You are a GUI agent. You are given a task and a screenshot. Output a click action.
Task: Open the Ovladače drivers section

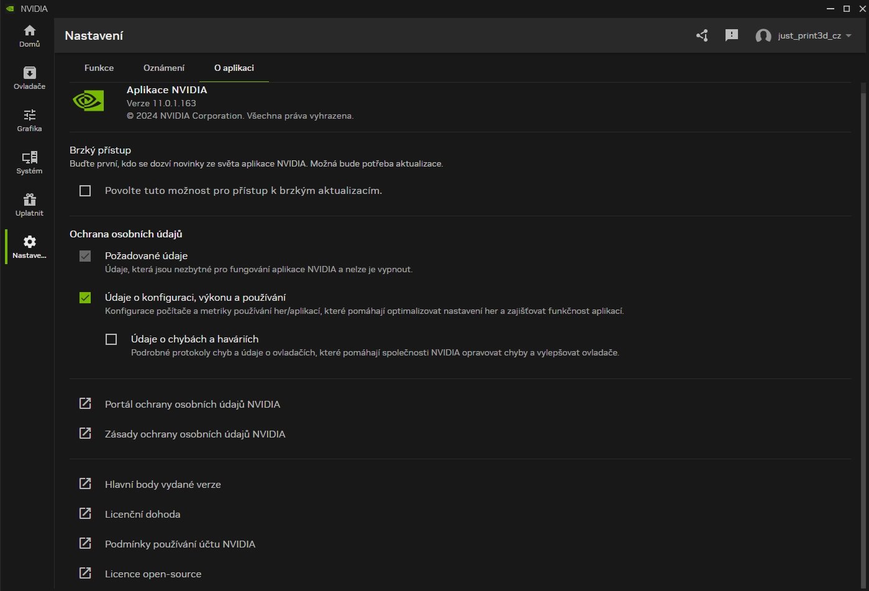[x=29, y=77]
